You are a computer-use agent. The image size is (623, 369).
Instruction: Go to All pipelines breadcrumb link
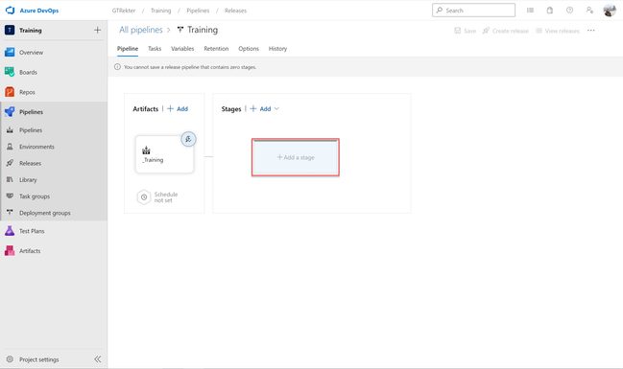pos(141,30)
